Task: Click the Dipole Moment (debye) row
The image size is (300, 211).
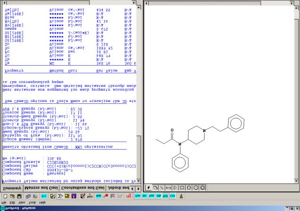Action: point(42,140)
